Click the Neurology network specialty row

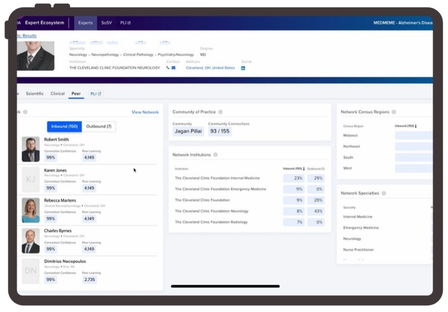pos(388,239)
